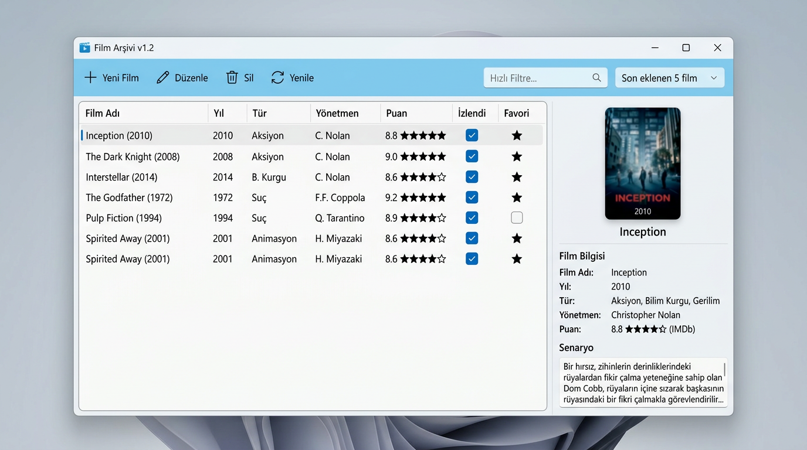807x450 pixels.
Task: Toggle favorite star for The Dark Knight row
Action: (x=517, y=156)
